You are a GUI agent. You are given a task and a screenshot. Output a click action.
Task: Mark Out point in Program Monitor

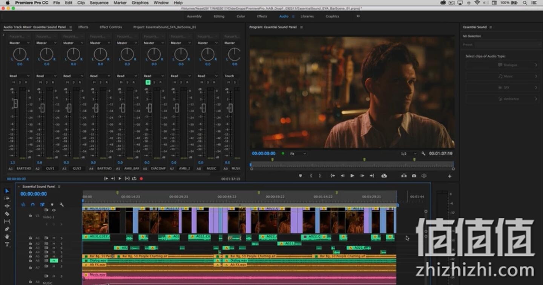tap(320, 176)
